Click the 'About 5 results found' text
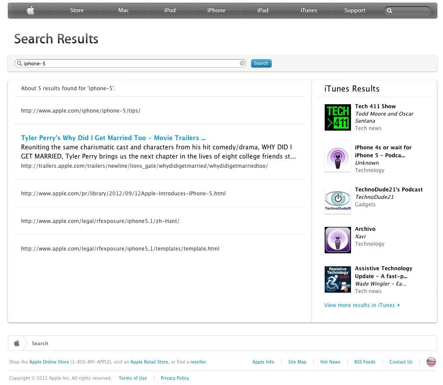The height and width of the screenshot is (385, 443). pyautogui.click(x=68, y=88)
